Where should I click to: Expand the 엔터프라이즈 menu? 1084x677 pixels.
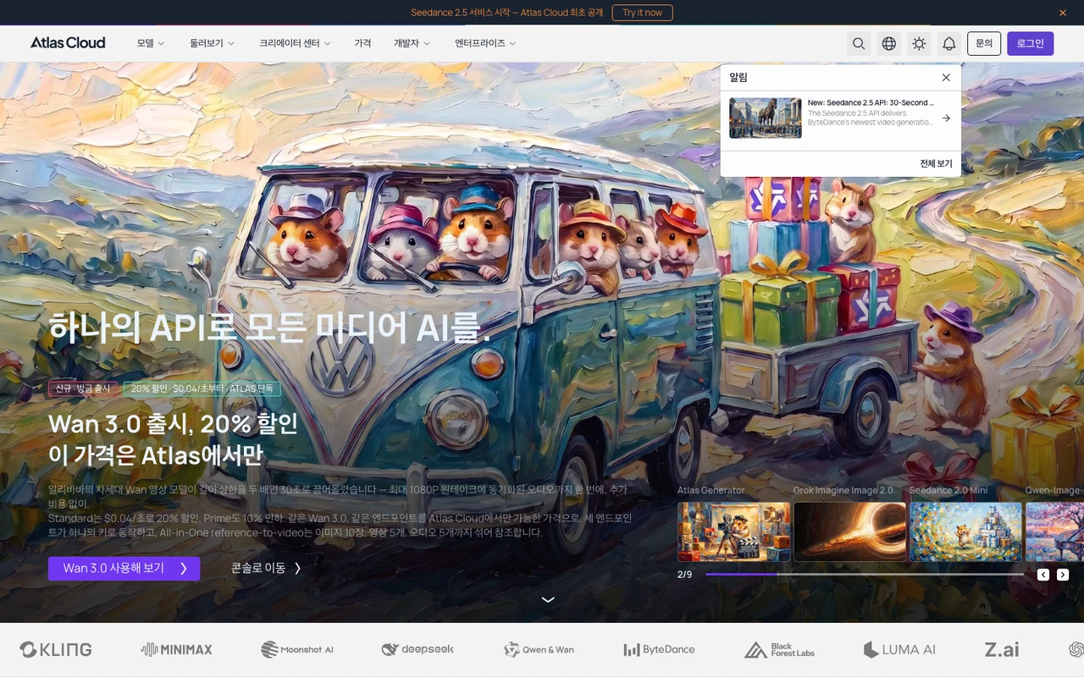[x=485, y=43]
